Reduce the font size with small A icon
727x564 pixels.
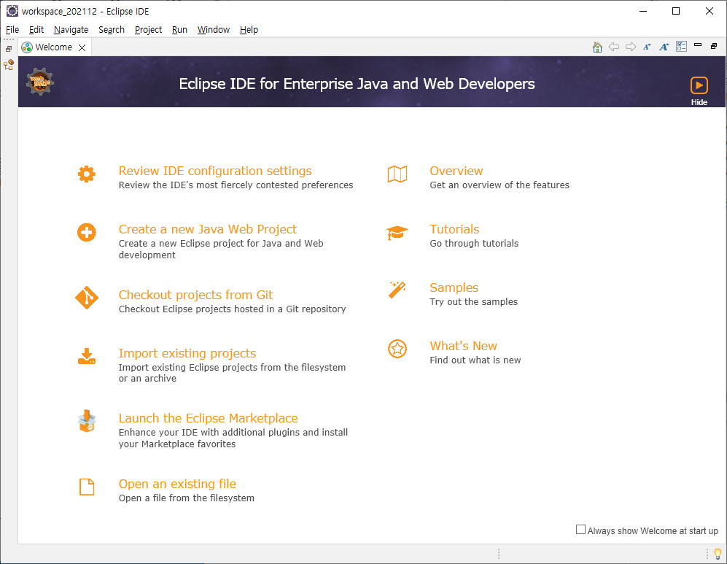(647, 47)
